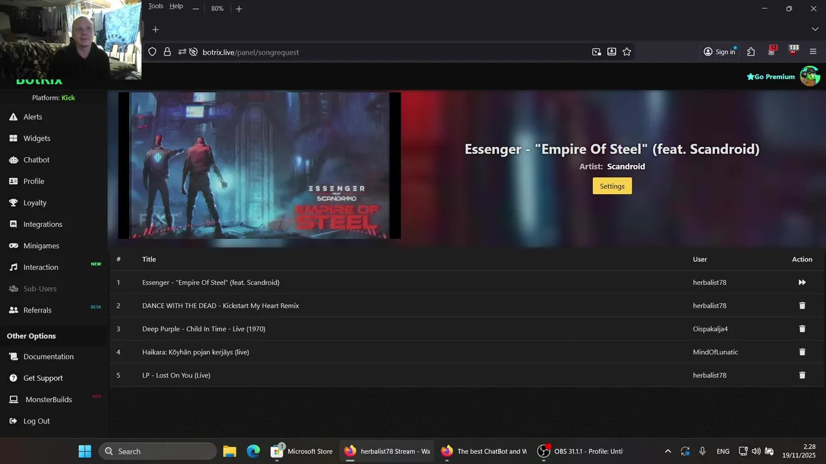Open the Windows Start menu
This screenshot has width=826, height=464.
click(85, 451)
